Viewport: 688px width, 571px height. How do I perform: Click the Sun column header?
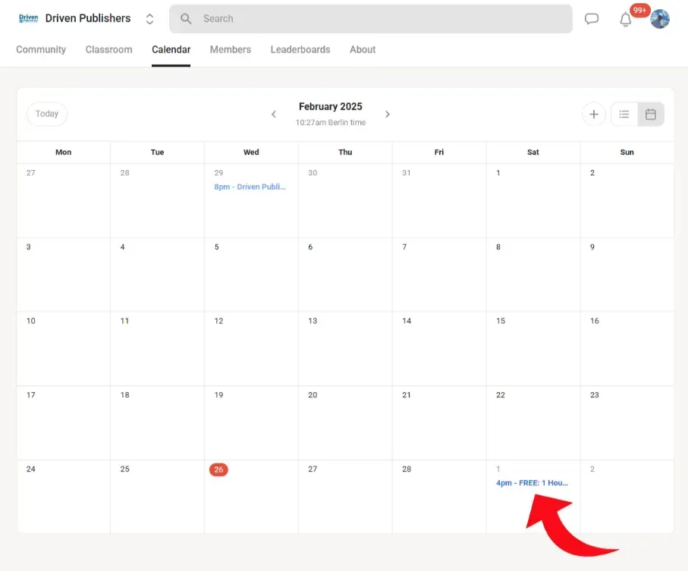(x=627, y=152)
